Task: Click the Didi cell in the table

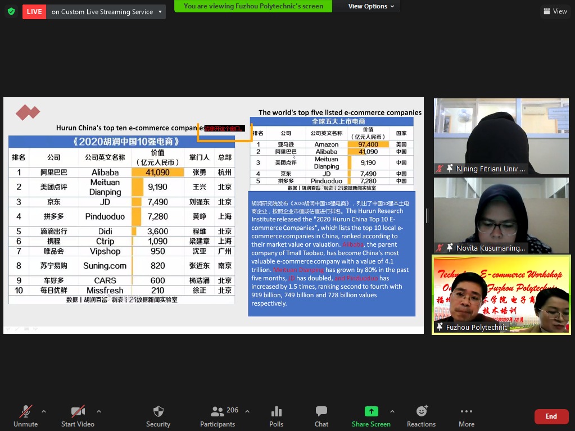Action: tap(105, 232)
